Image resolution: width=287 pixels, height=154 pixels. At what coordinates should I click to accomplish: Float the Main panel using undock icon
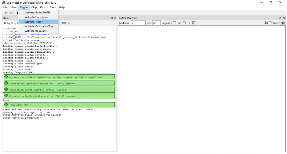click(112, 18)
